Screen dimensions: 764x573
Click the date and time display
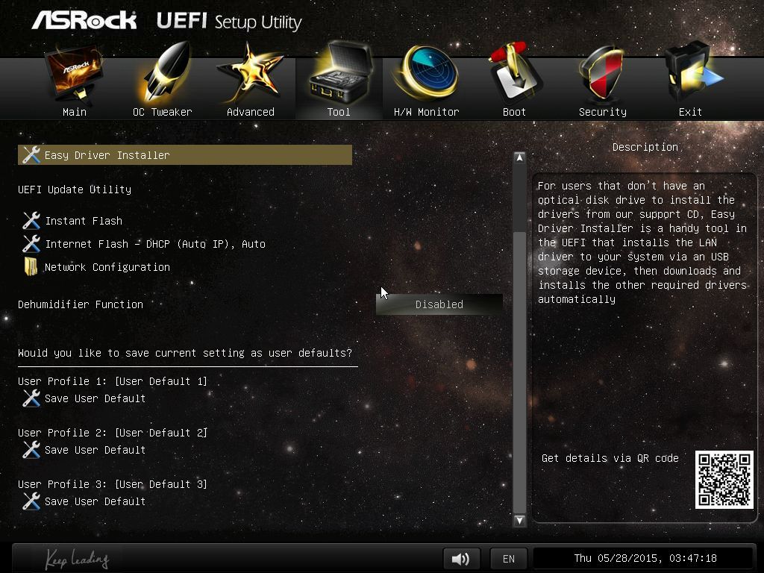[645, 558]
